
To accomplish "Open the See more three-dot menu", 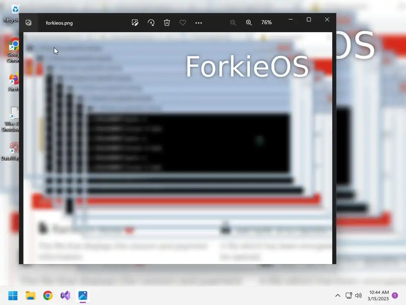I will [x=199, y=23].
